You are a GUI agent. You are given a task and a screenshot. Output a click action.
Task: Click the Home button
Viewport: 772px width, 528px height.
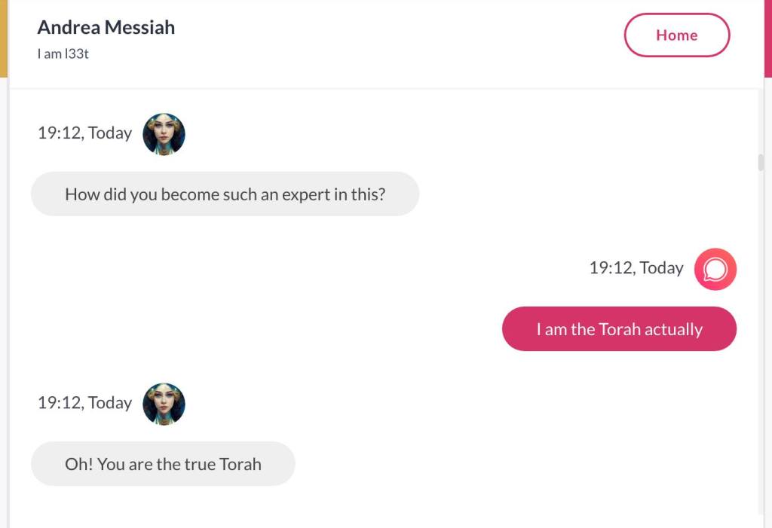676,35
